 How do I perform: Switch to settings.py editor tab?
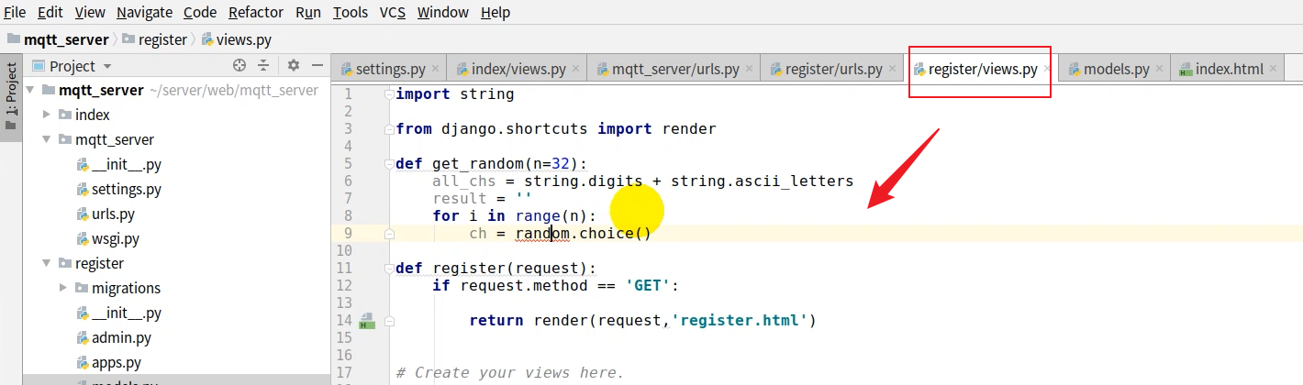(389, 69)
